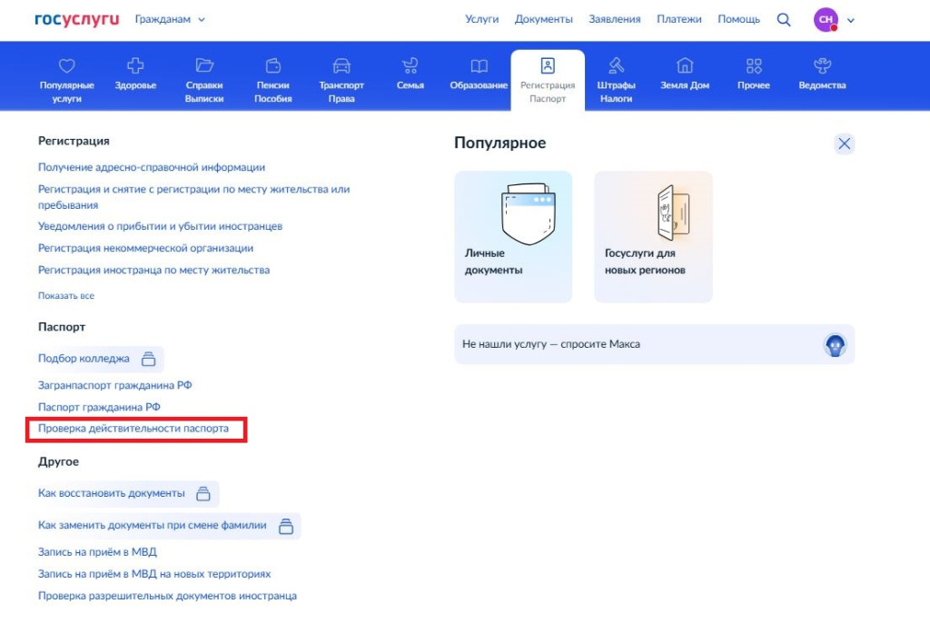Select the Транспорт Права car icon

click(x=341, y=65)
